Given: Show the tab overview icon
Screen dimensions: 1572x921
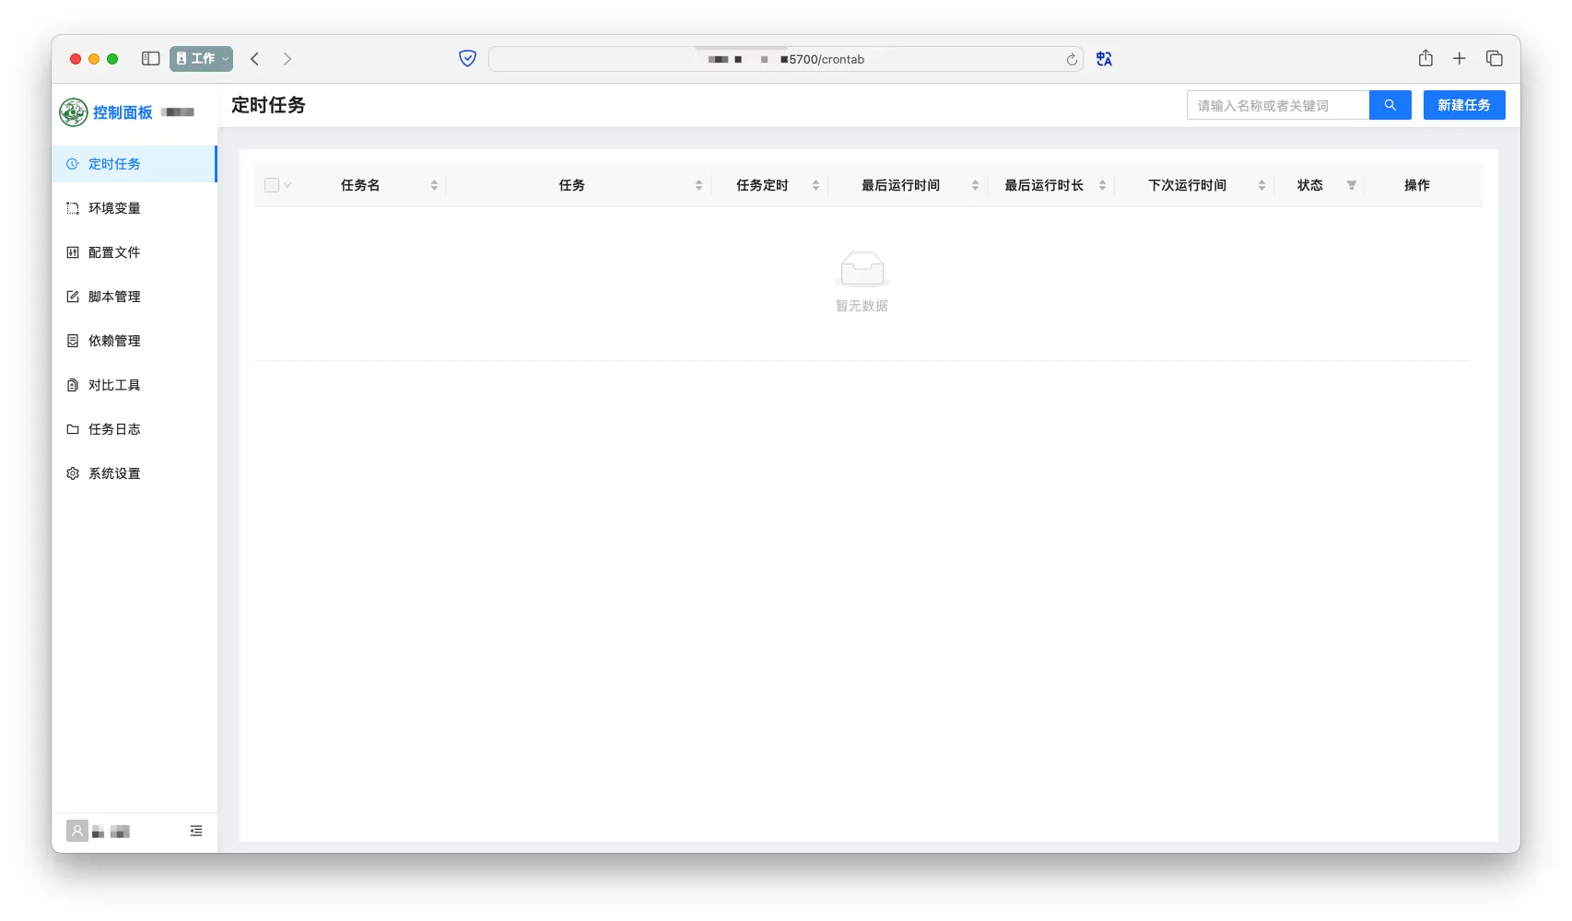Looking at the screenshot, I should tap(1494, 59).
